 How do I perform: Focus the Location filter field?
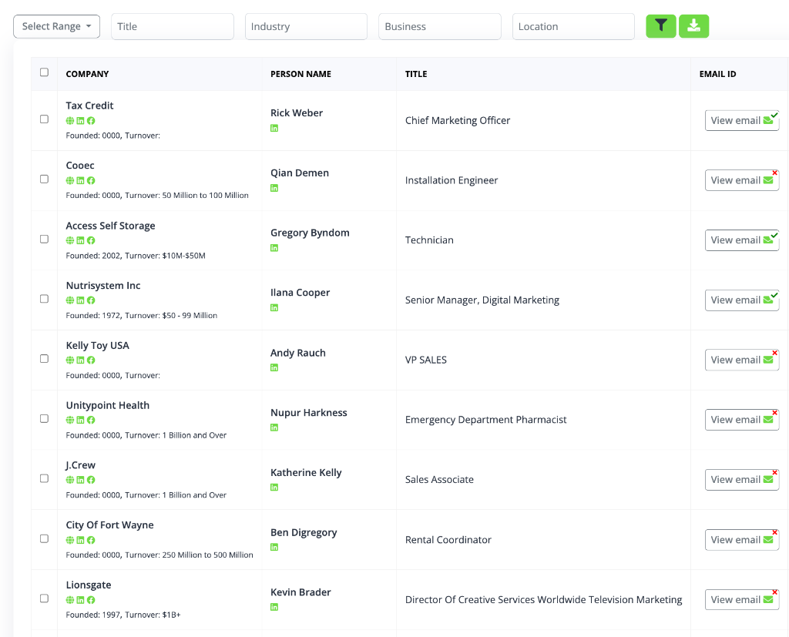coord(573,26)
